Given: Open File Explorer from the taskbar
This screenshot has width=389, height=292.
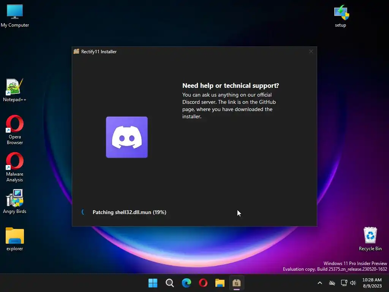Looking at the screenshot, I should point(220,283).
